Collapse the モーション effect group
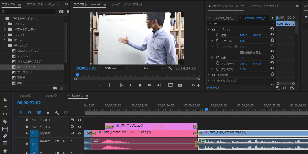The image size is (308, 154). pos(209,30)
